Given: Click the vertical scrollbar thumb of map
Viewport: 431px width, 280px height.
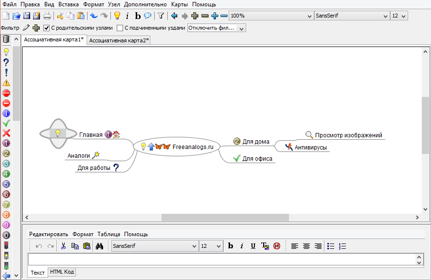Looking at the screenshot, I should (425, 125).
